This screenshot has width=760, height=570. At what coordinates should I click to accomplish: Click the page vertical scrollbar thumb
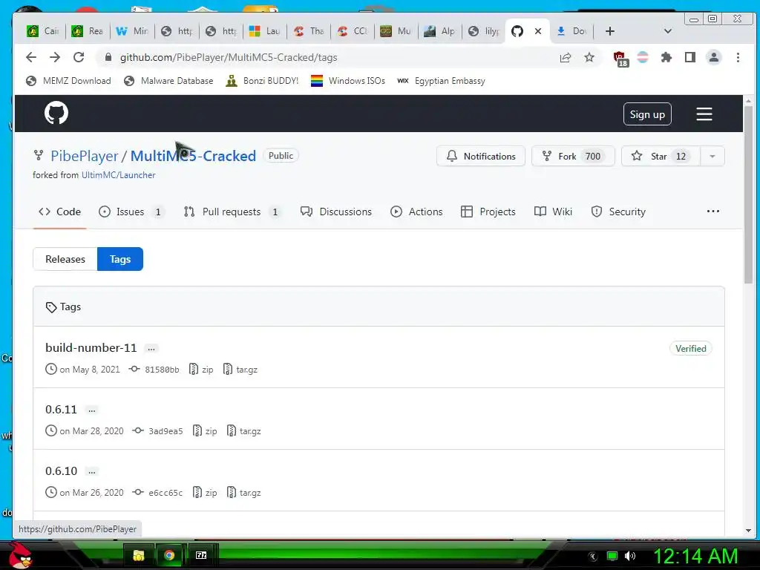(748, 194)
